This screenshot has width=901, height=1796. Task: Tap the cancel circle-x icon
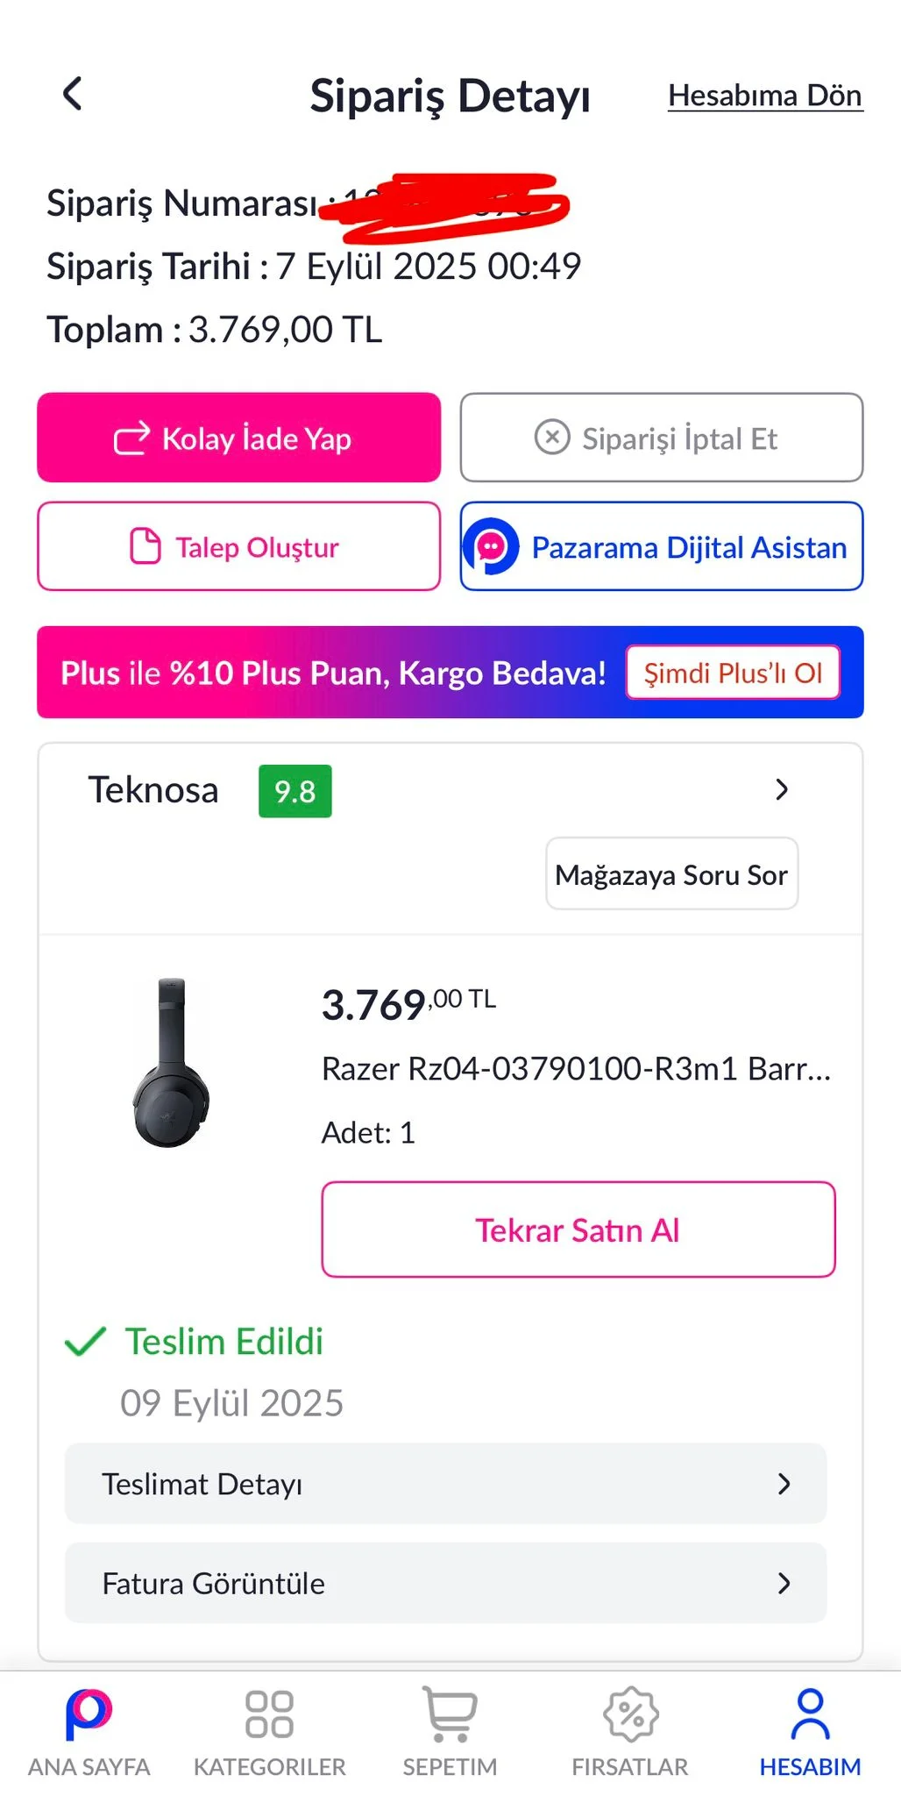click(x=552, y=437)
